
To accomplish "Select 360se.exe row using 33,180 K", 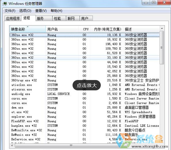I will click(85, 58).
